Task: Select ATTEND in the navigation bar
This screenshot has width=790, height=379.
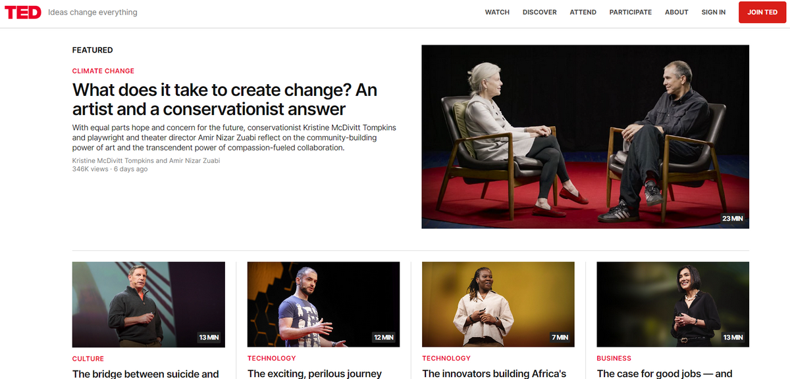Action: [583, 12]
